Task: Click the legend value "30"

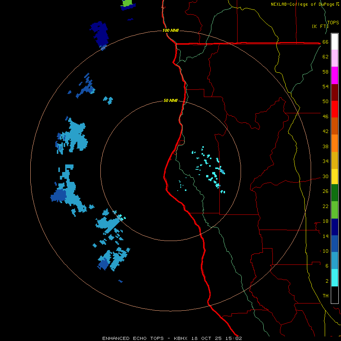Action: pos(325,176)
